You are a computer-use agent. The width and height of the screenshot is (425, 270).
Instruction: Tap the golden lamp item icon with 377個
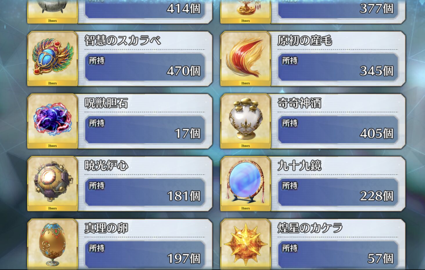246,12
